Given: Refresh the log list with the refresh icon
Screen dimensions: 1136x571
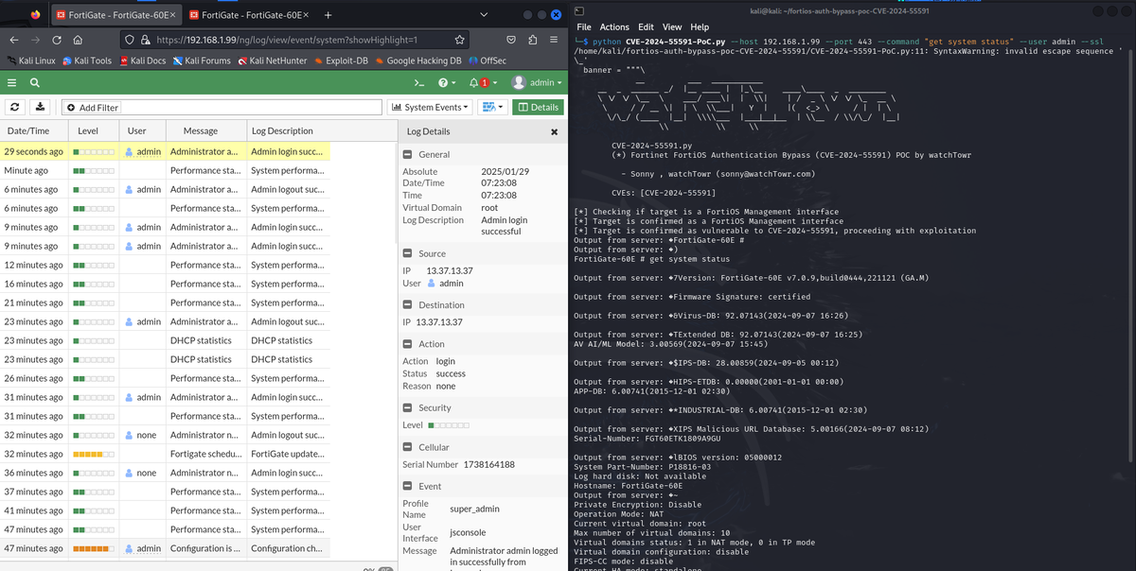Looking at the screenshot, I should click(16, 108).
